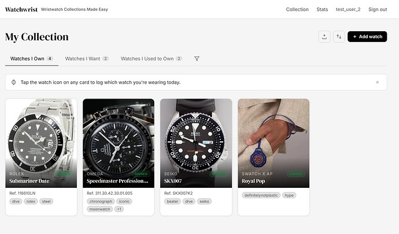The width and height of the screenshot is (399, 234).
Task: Select the Watches I Own tab
Action: (32, 59)
